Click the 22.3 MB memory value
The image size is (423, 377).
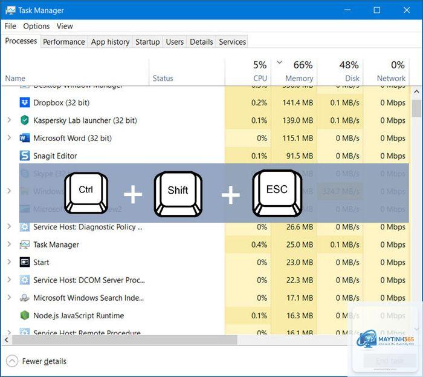click(x=300, y=280)
